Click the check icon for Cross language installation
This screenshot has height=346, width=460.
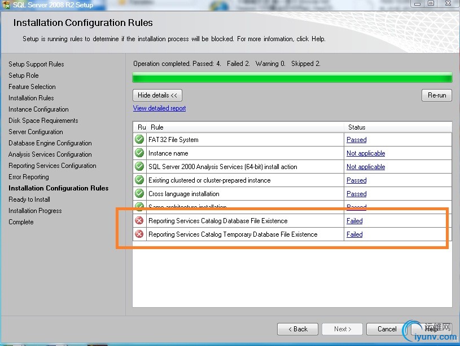139,193
